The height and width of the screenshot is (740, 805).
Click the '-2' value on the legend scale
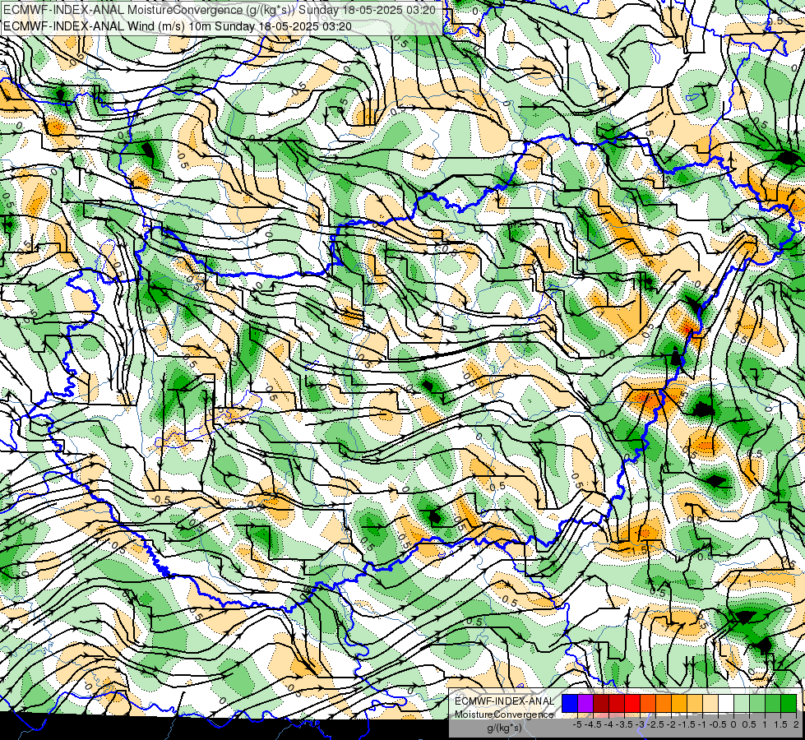(x=671, y=724)
